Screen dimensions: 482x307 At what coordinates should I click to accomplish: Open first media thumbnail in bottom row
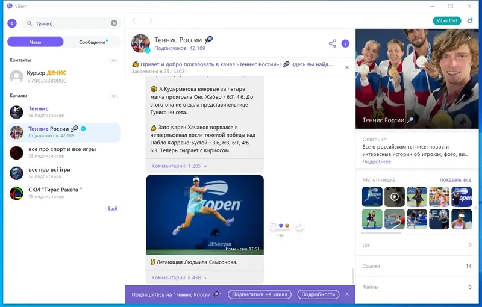(372, 219)
